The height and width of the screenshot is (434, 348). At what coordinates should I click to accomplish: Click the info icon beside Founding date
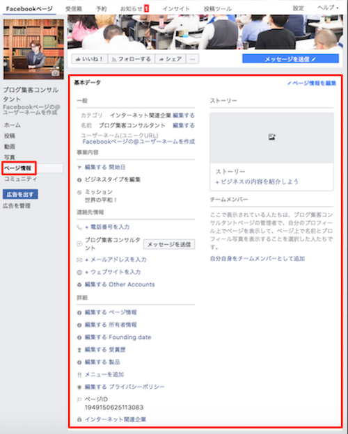[x=79, y=337]
